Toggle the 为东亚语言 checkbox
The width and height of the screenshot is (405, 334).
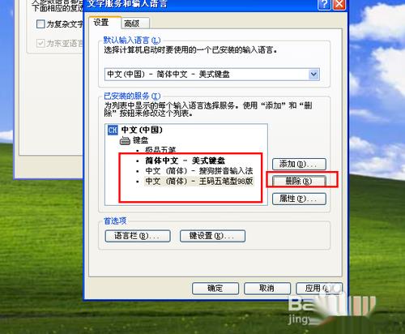click(x=40, y=43)
